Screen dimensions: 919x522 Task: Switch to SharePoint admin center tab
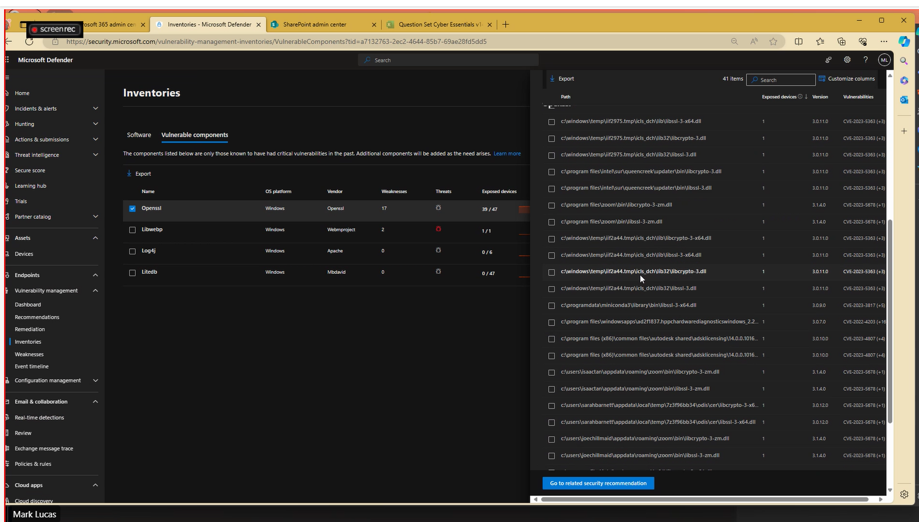tap(323, 24)
